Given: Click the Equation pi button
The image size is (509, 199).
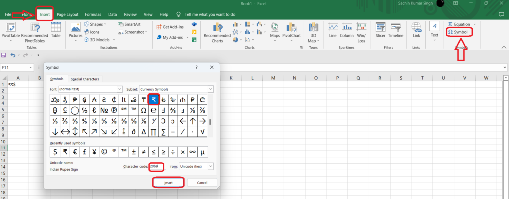Looking at the screenshot, I should click(x=459, y=24).
